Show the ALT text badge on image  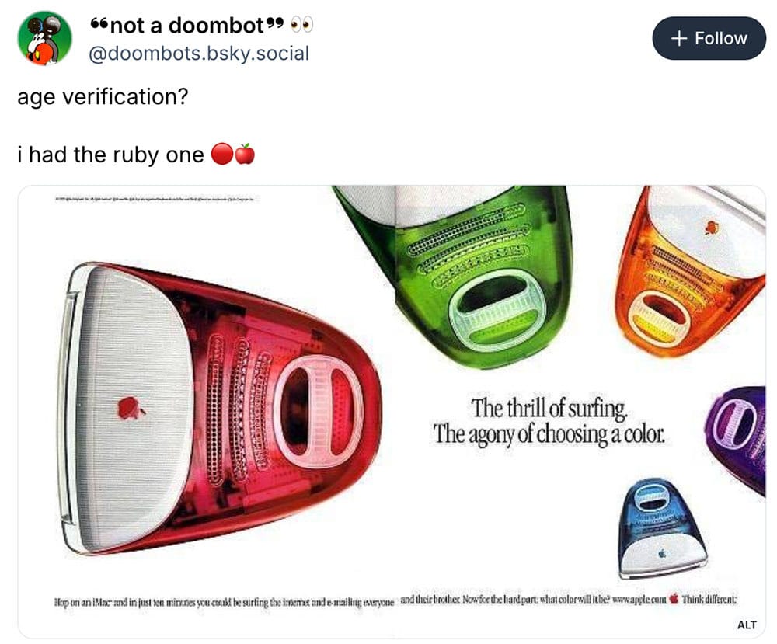click(746, 625)
